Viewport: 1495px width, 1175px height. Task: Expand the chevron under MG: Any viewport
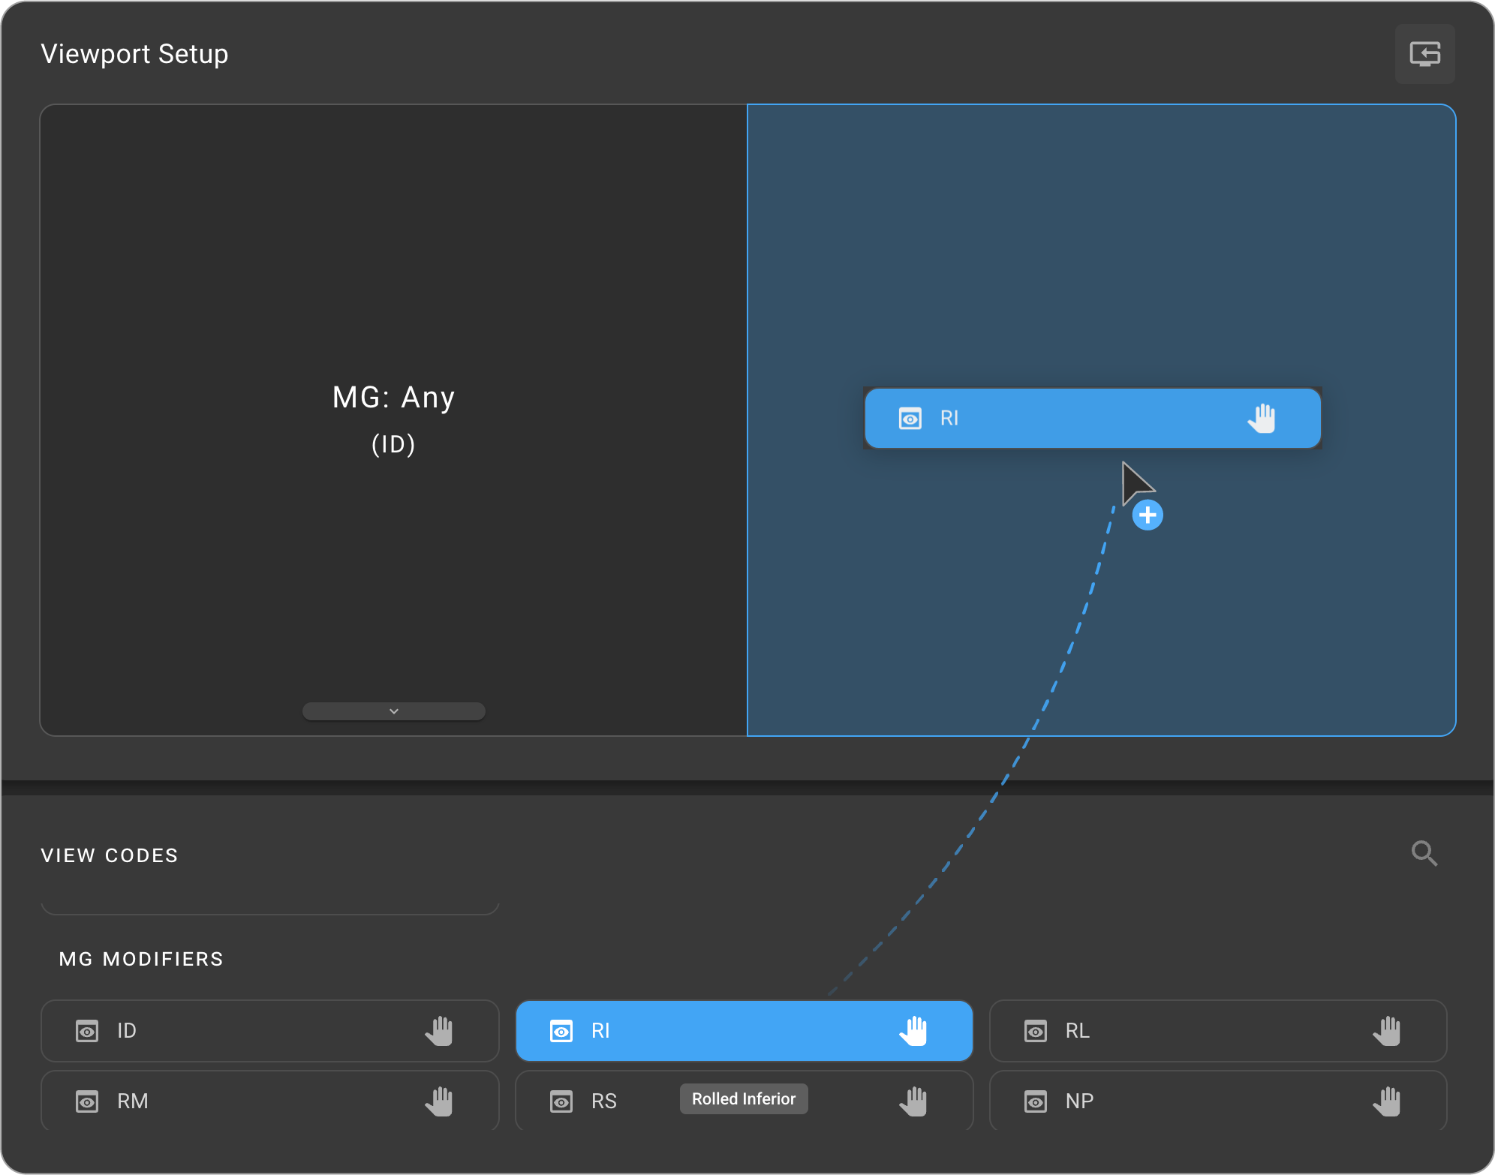393,711
